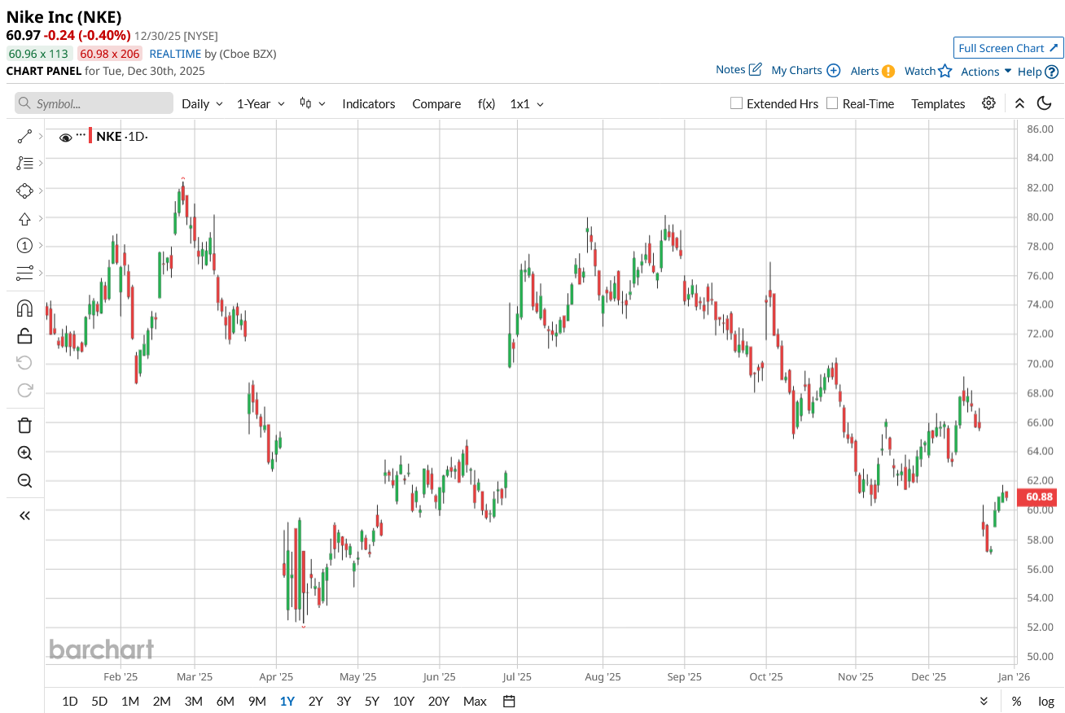This screenshot has width=1065, height=713.
Task: Select the trend line drawing tool
Action: [x=24, y=137]
